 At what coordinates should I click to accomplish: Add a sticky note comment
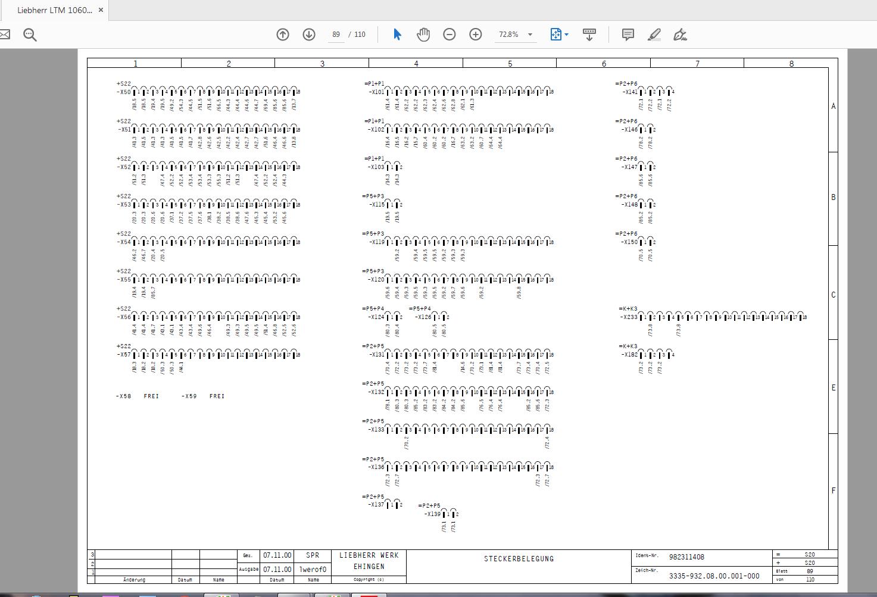tap(628, 35)
